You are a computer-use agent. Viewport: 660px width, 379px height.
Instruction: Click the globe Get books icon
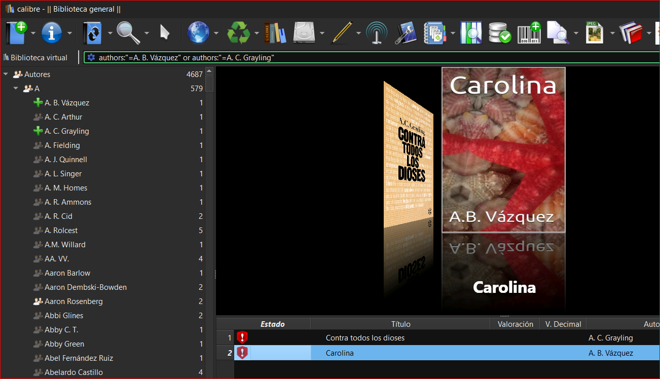coord(198,33)
